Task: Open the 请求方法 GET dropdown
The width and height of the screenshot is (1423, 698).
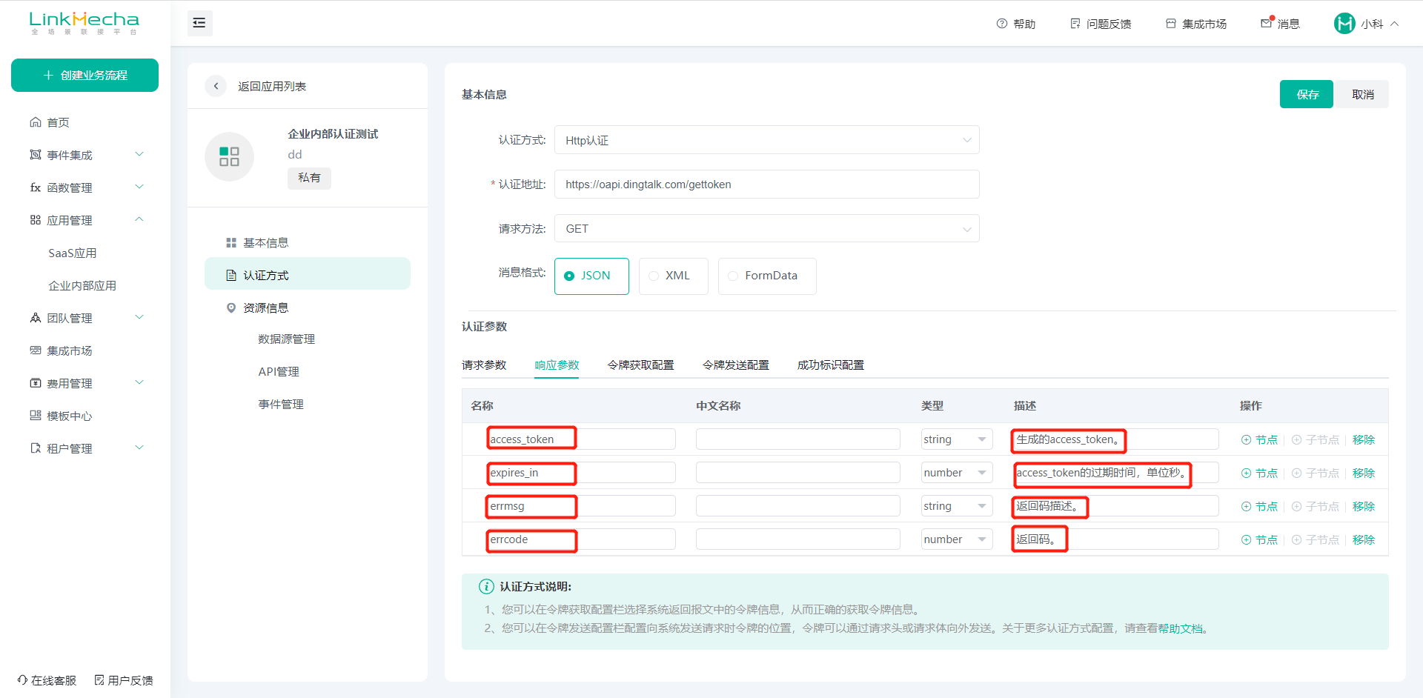Action: (766, 229)
